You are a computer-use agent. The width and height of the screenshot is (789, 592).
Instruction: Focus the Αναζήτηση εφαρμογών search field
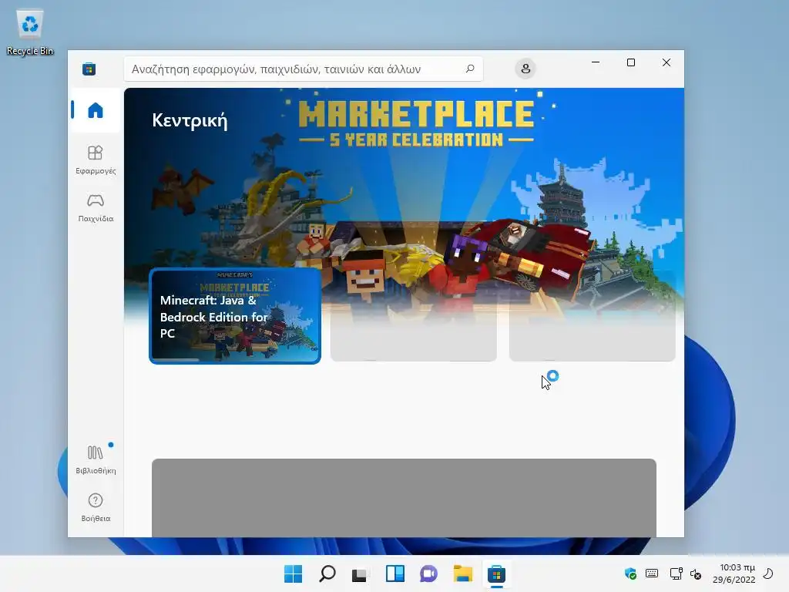coord(304,69)
